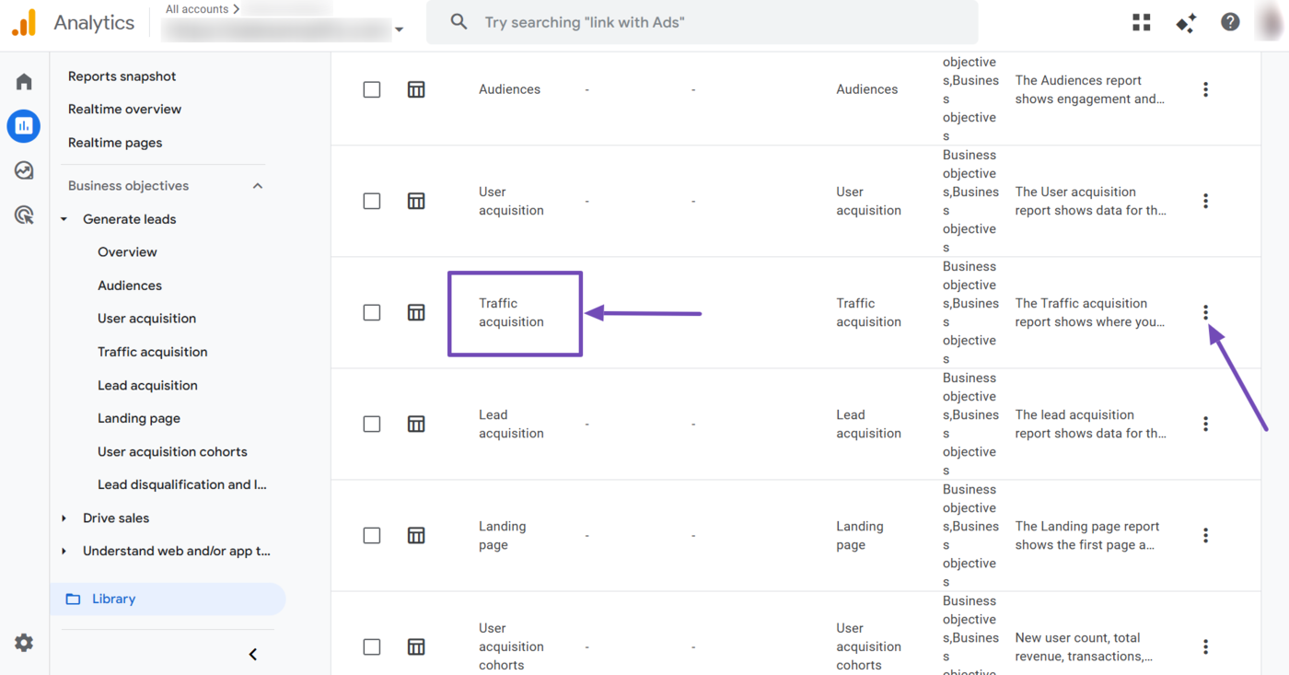Check the Landing page report checkbox
This screenshot has width=1289, height=675.
pyautogui.click(x=372, y=535)
